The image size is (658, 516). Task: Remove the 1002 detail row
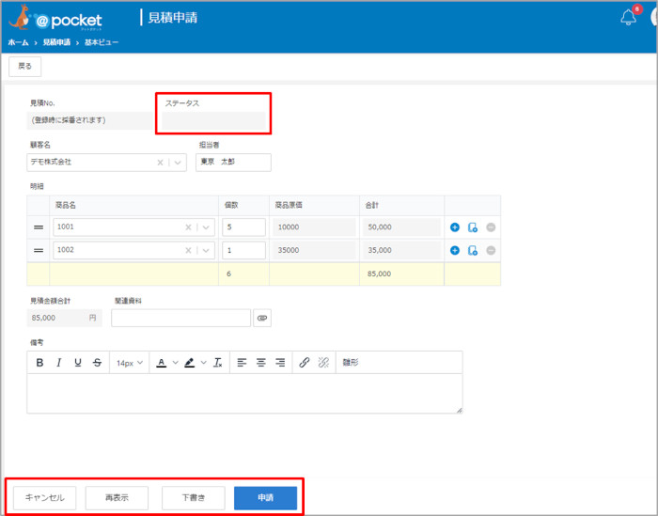tap(491, 250)
